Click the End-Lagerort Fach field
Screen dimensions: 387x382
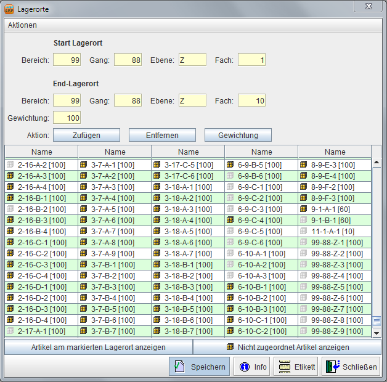point(251,100)
